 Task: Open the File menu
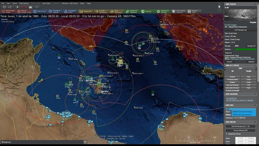click(3, 3)
